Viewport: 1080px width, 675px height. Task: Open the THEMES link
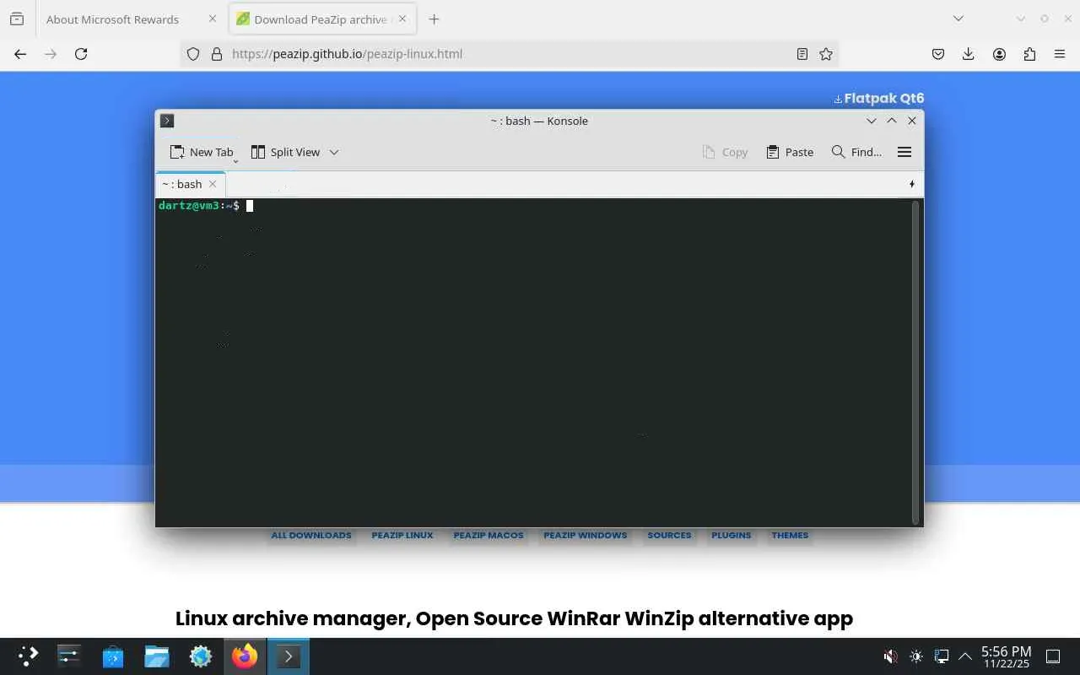pos(790,535)
